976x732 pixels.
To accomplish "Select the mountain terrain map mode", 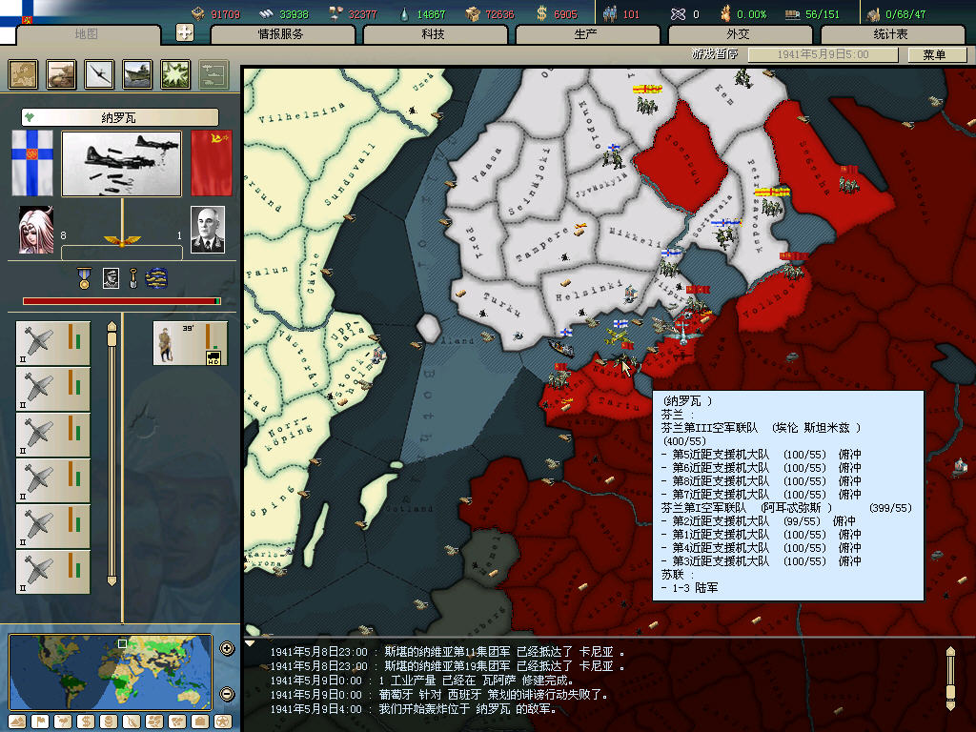I will point(17,722).
